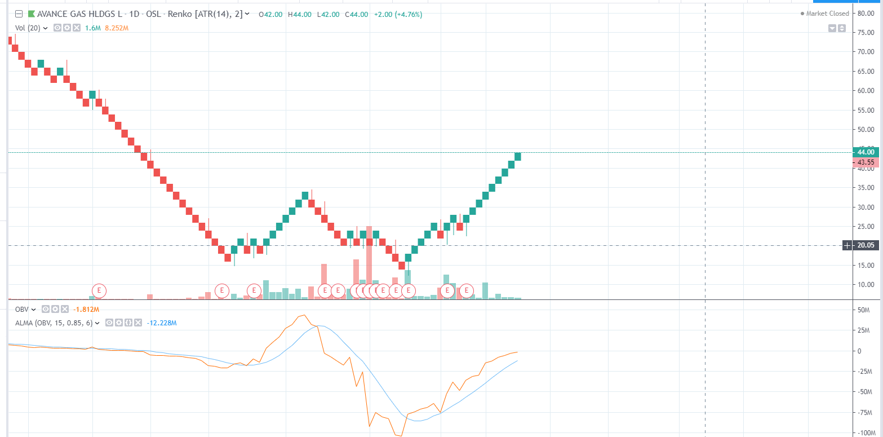883x437 pixels.
Task: Click the 60.00 label on the price axis
Action: pyautogui.click(x=865, y=90)
